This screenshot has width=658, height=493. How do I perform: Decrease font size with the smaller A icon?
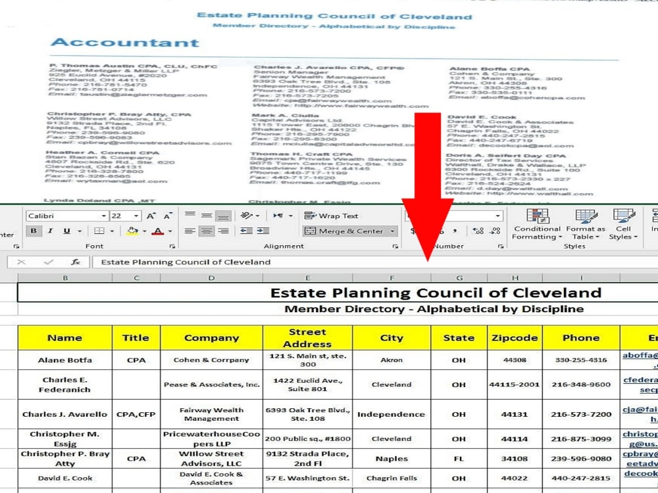tap(167, 216)
